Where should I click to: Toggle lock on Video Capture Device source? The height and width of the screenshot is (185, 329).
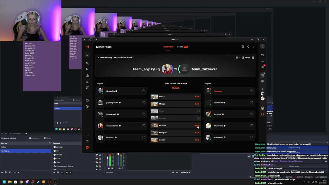click(100, 166)
